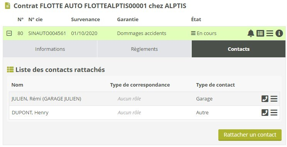Screen dimensions: 287x147
Task: Click the green document icon beside contract title
Action: point(7,6)
